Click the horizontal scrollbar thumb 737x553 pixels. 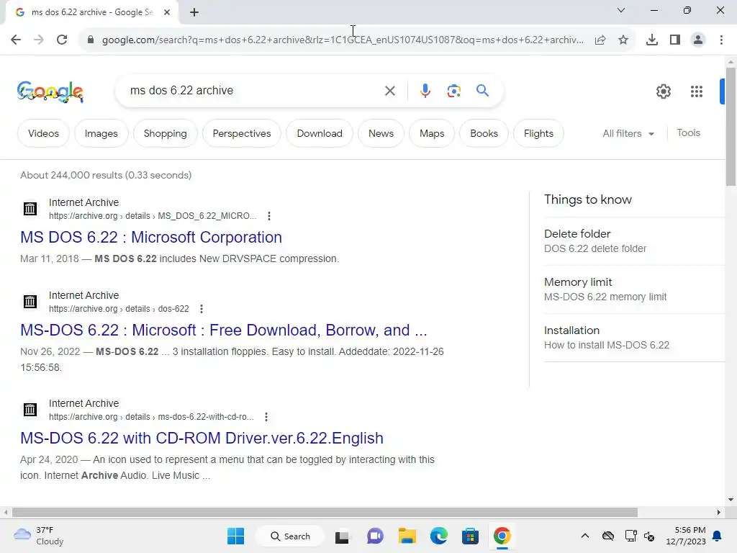(325, 512)
